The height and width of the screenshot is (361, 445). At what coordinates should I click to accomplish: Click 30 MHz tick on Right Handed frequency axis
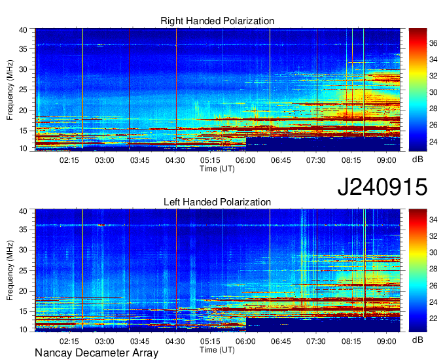(24, 69)
